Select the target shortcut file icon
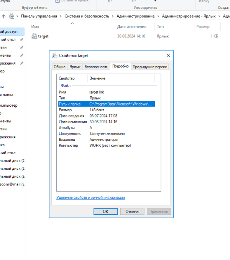This screenshot has height=260, width=230. pos(34,36)
